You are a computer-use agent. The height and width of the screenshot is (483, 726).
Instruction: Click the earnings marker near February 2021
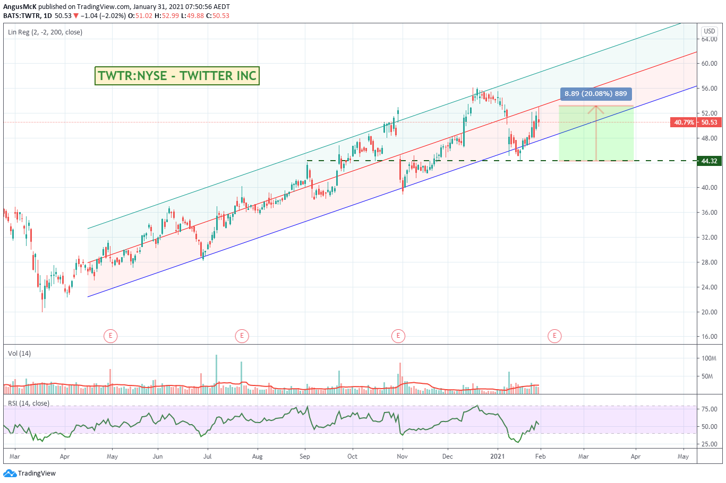point(555,336)
